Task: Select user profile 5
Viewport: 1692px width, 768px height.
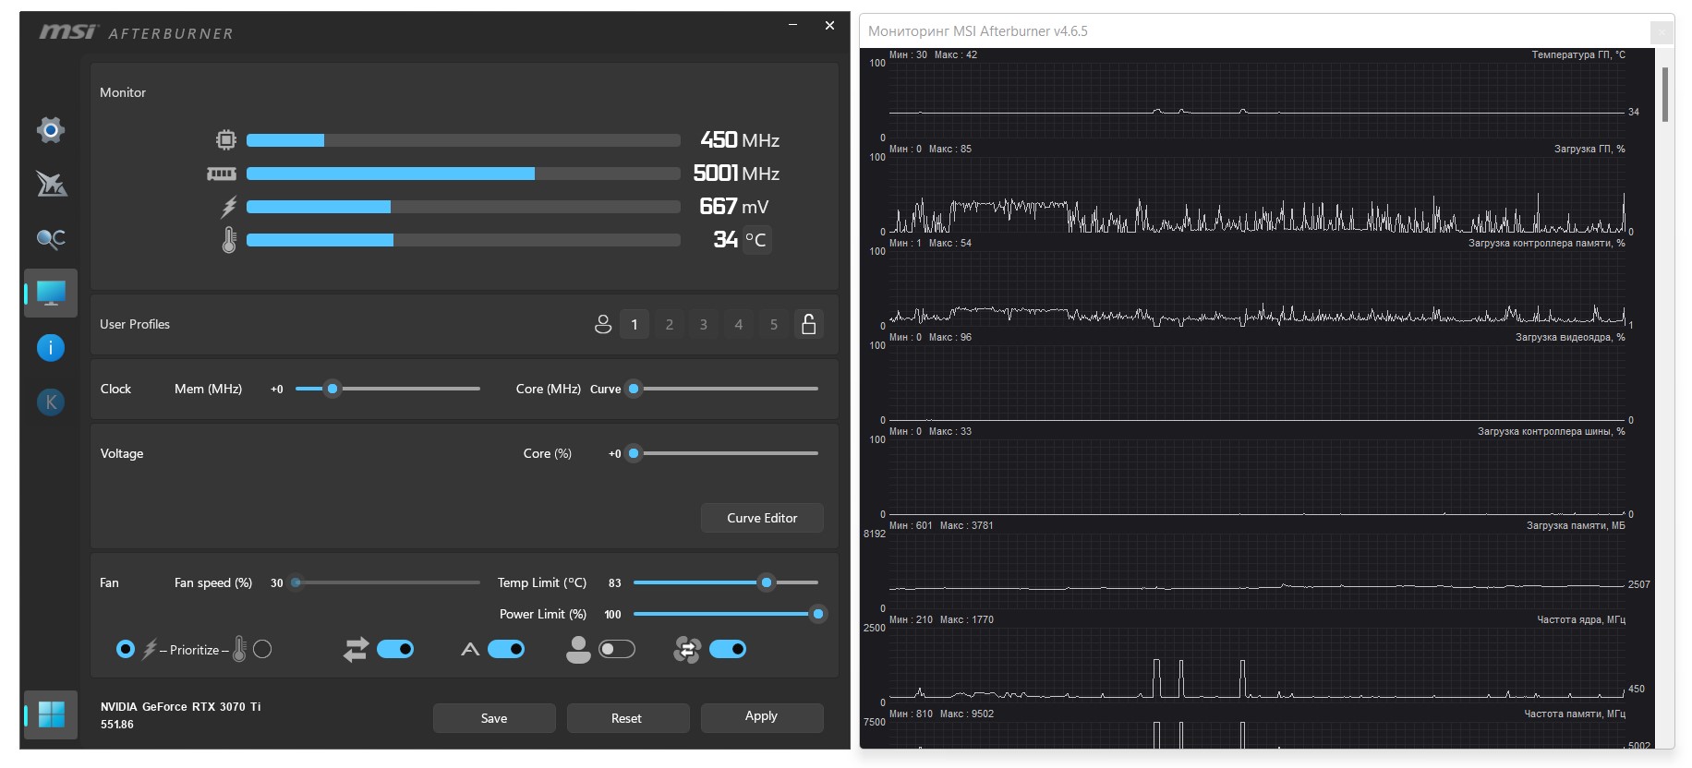Action: pyautogui.click(x=774, y=324)
